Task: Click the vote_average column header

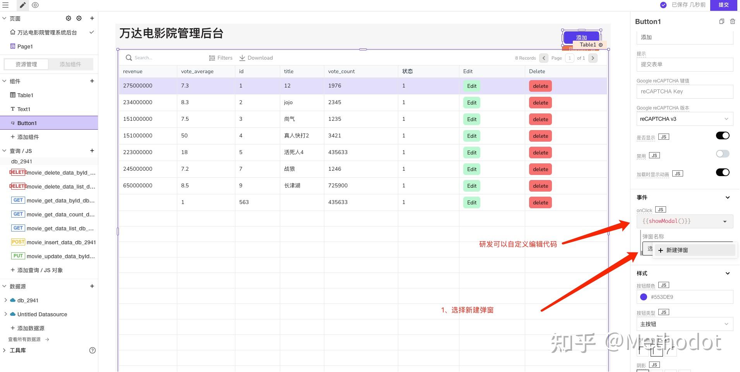Action: pyautogui.click(x=206, y=72)
